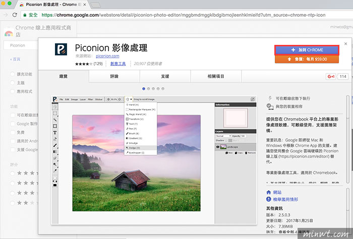Click the Piconion search field in the store sidebar
Viewport: 353px width, 239px height.
click(x=21, y=45)
